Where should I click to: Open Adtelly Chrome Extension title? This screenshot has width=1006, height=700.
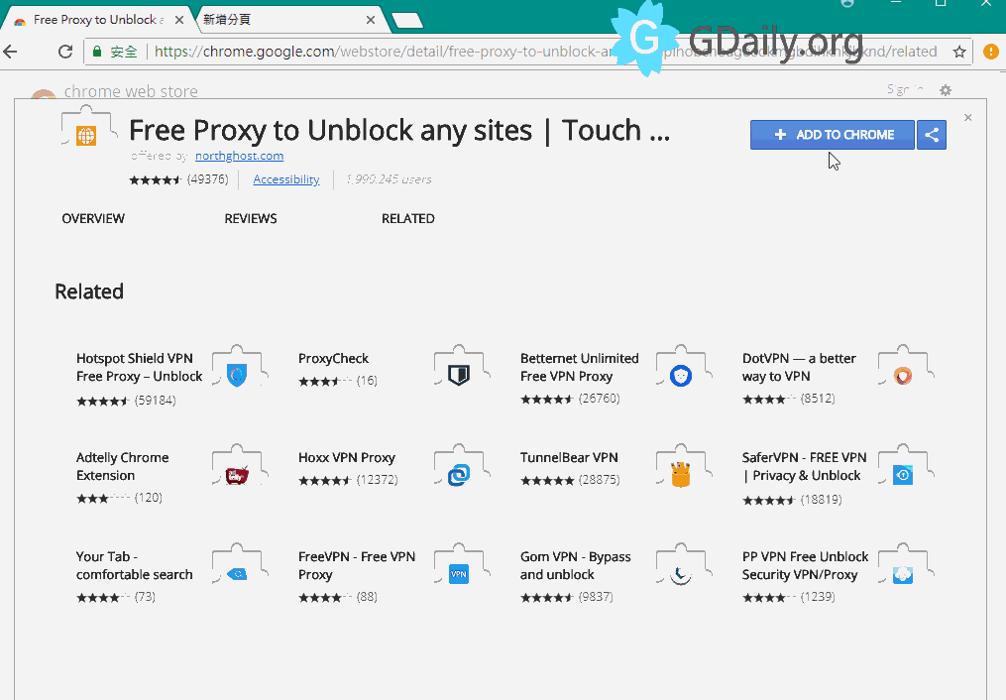pos(123,466)
